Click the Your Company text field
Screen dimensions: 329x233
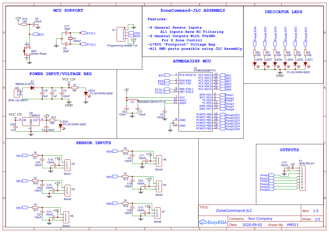[x=260, y=219]
